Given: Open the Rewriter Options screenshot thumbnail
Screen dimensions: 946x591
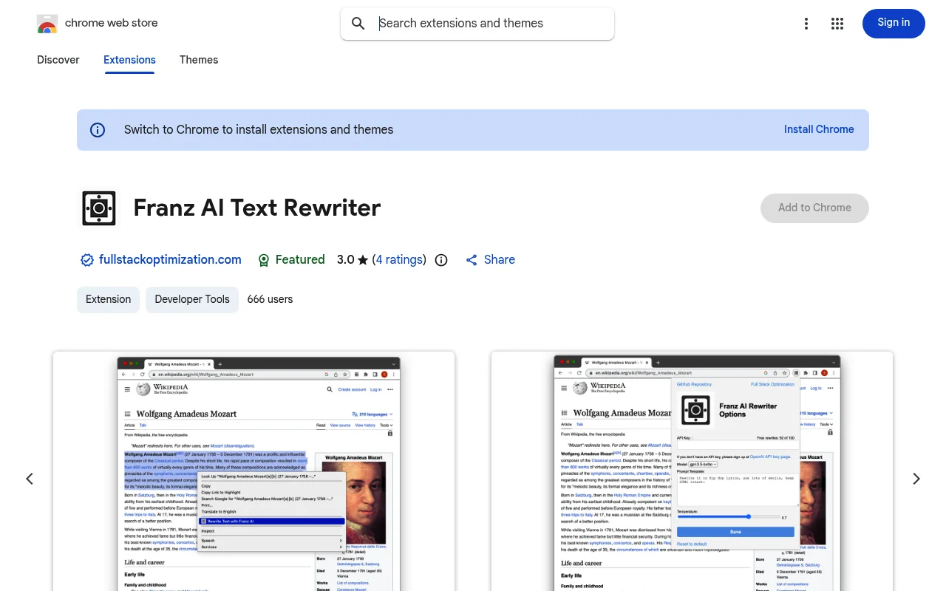Looking at the screenshot, I should (692, 471).
